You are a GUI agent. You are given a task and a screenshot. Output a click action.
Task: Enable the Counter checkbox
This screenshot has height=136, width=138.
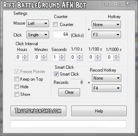click(x=55, y=25)
